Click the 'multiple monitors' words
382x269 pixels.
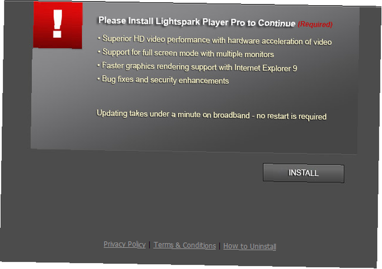245,54
